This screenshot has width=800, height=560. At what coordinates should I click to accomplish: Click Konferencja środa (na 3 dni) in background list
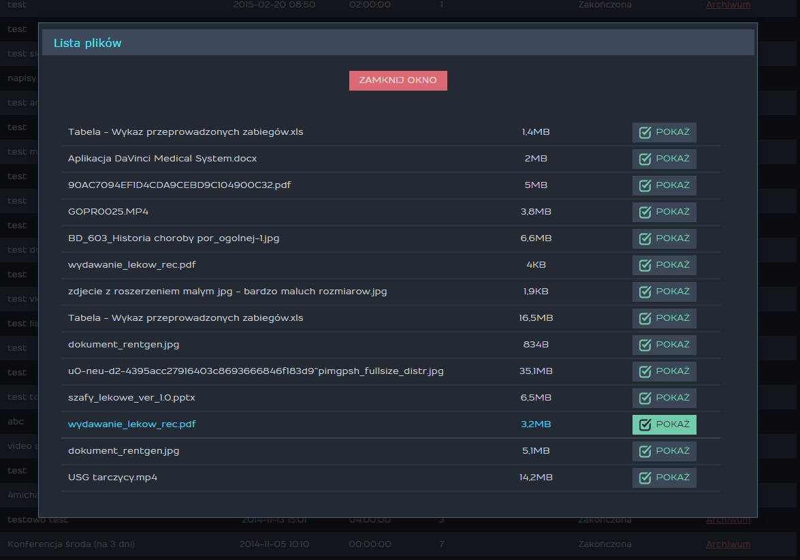(71, 544)
